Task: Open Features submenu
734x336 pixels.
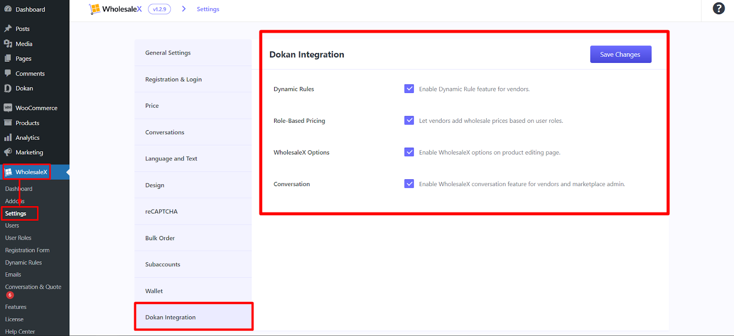Action: coord(16,307)
